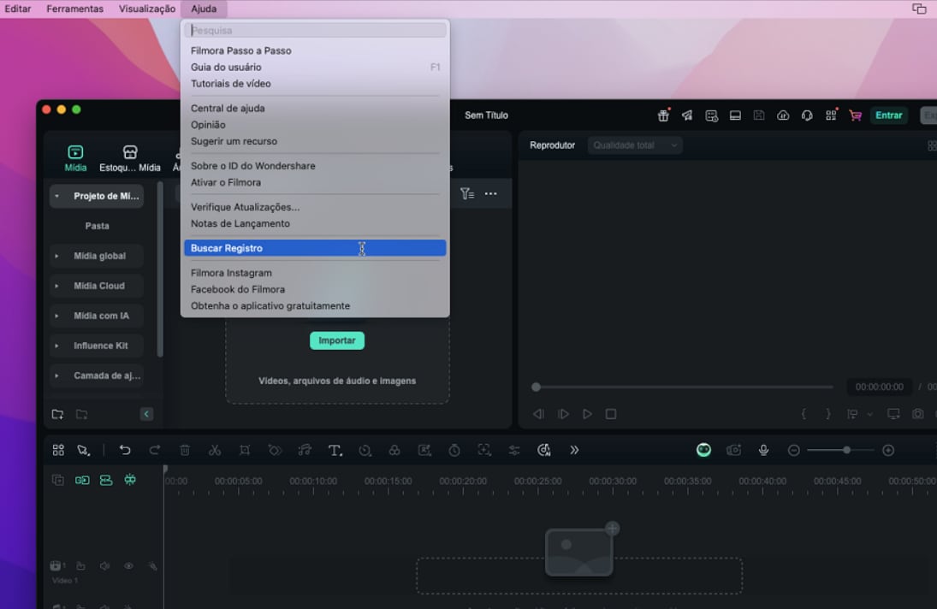Click the paper plane send icon
937x609 pixels.
click(687, 115)
